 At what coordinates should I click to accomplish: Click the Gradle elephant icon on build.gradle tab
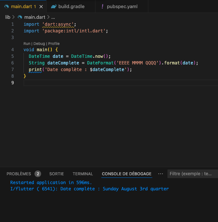(x=54, y=7)
